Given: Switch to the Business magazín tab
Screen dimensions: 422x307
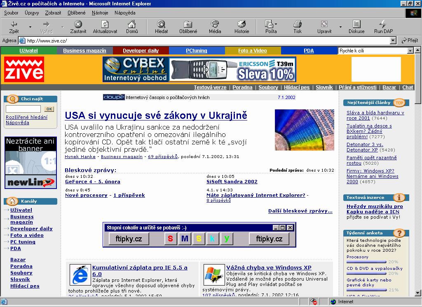Looking at the screenshot, I should pyautogui.click(x=84, y=51).
